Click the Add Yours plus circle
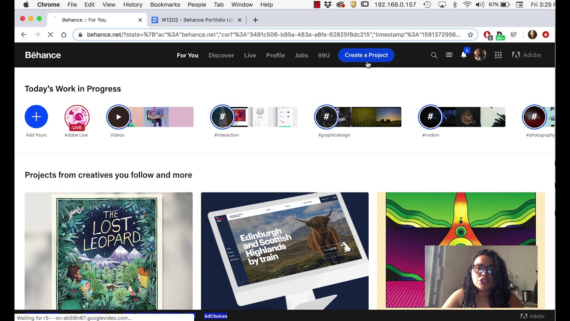 coord(36,117)
